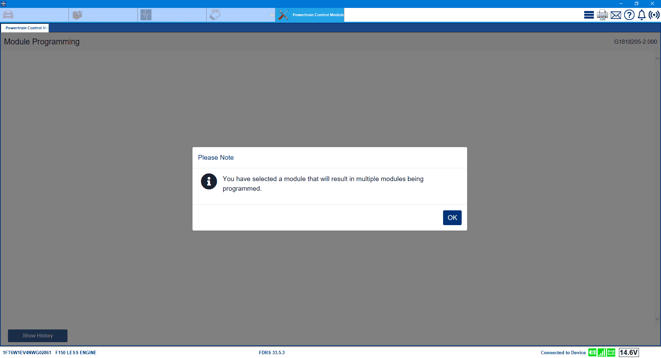Open the hamburger menu icon
661x358 pixels.
pyautogui.click(x=589, y=15)
